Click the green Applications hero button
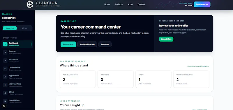Viewport: 233px width, 110px height. (x=68, y=44)
